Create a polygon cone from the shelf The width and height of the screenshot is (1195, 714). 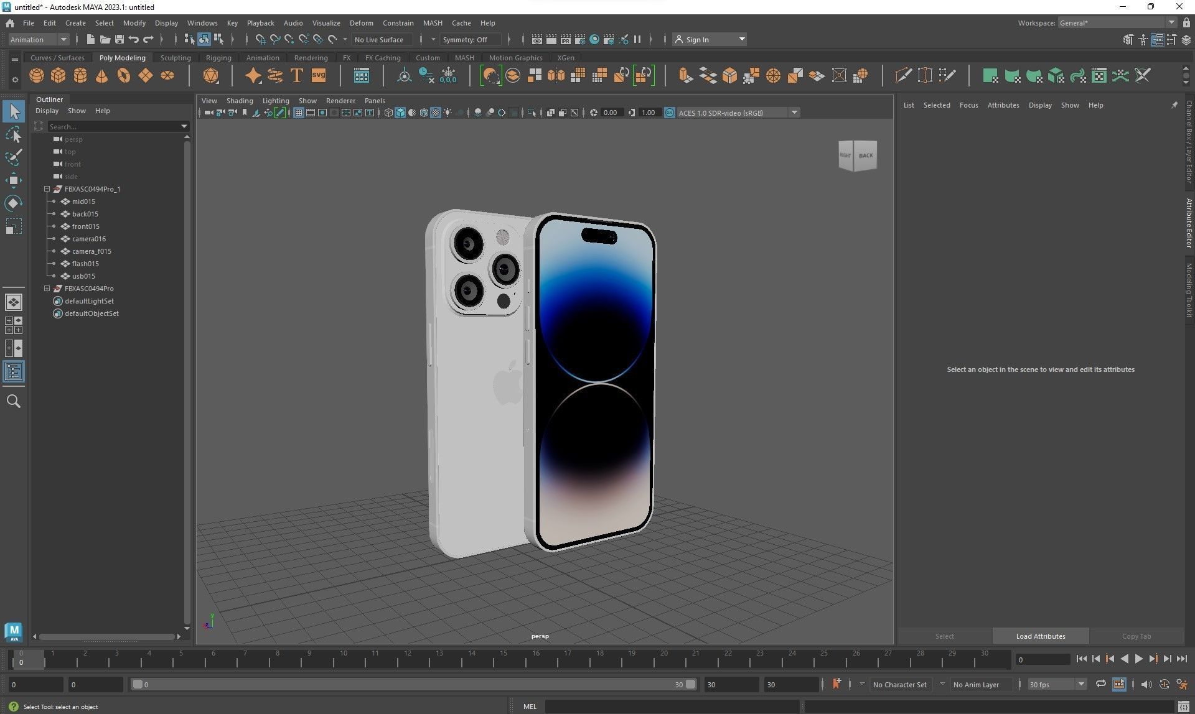pos(102,76)
